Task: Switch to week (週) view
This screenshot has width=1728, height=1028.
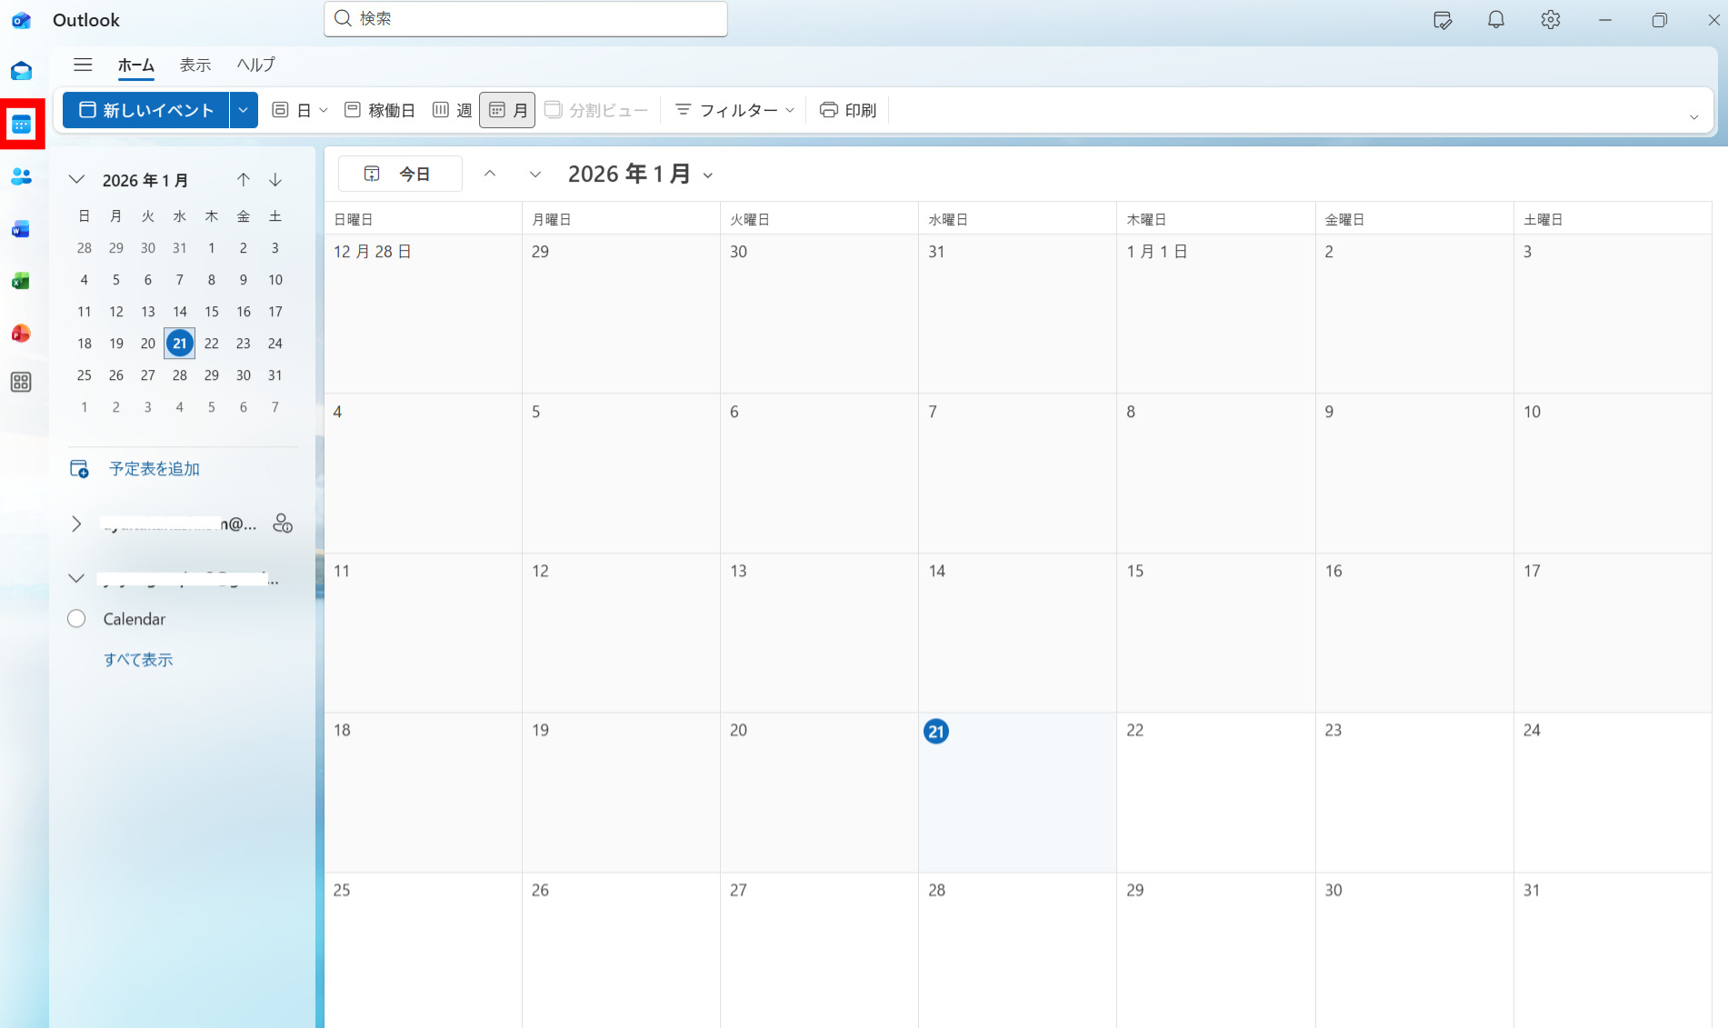Action: tap(453, 110)
